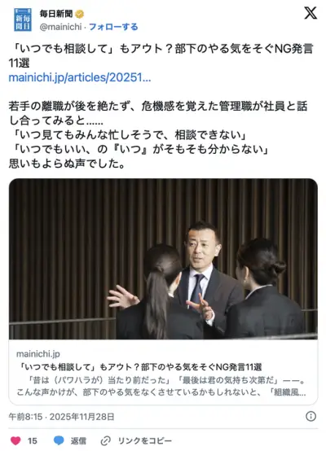
Task: Open the article preview photo
Action: pyautogui.click(x=163, y=259)
